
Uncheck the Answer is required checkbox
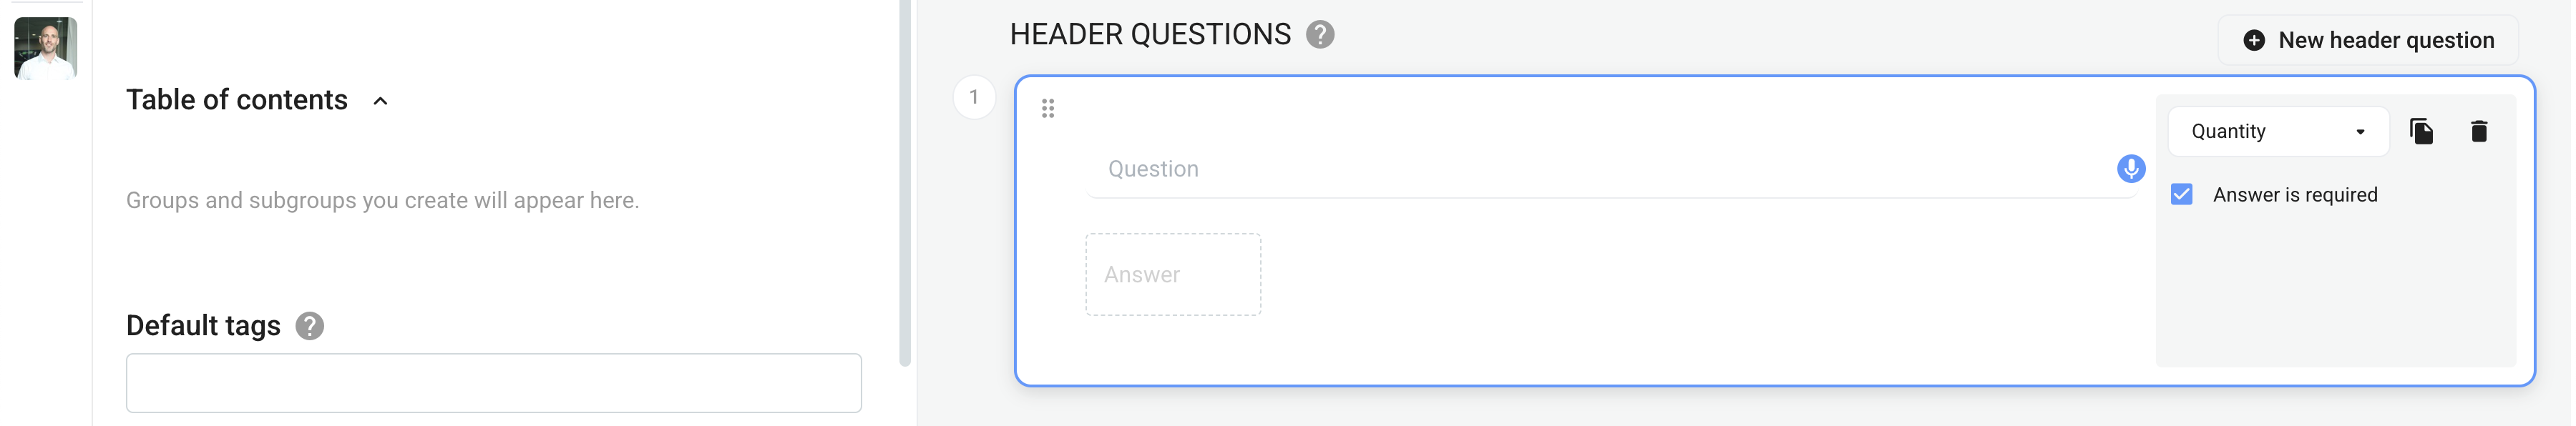(2181, 194)
